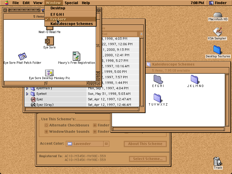Select the Eye Sore Phat Patch Folder
232x174 pixels.
(22, 56)
